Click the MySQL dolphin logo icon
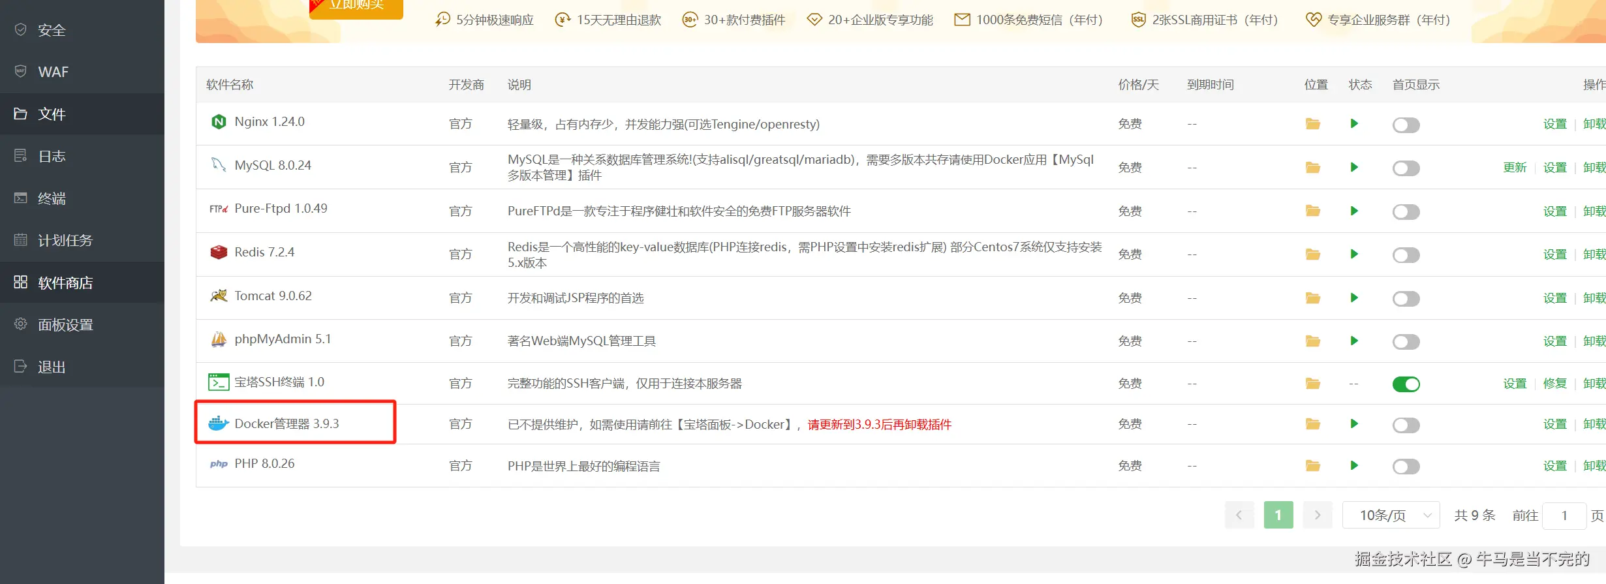The image size is (1606, 584). pyautogui.click(x=219, y=164)
